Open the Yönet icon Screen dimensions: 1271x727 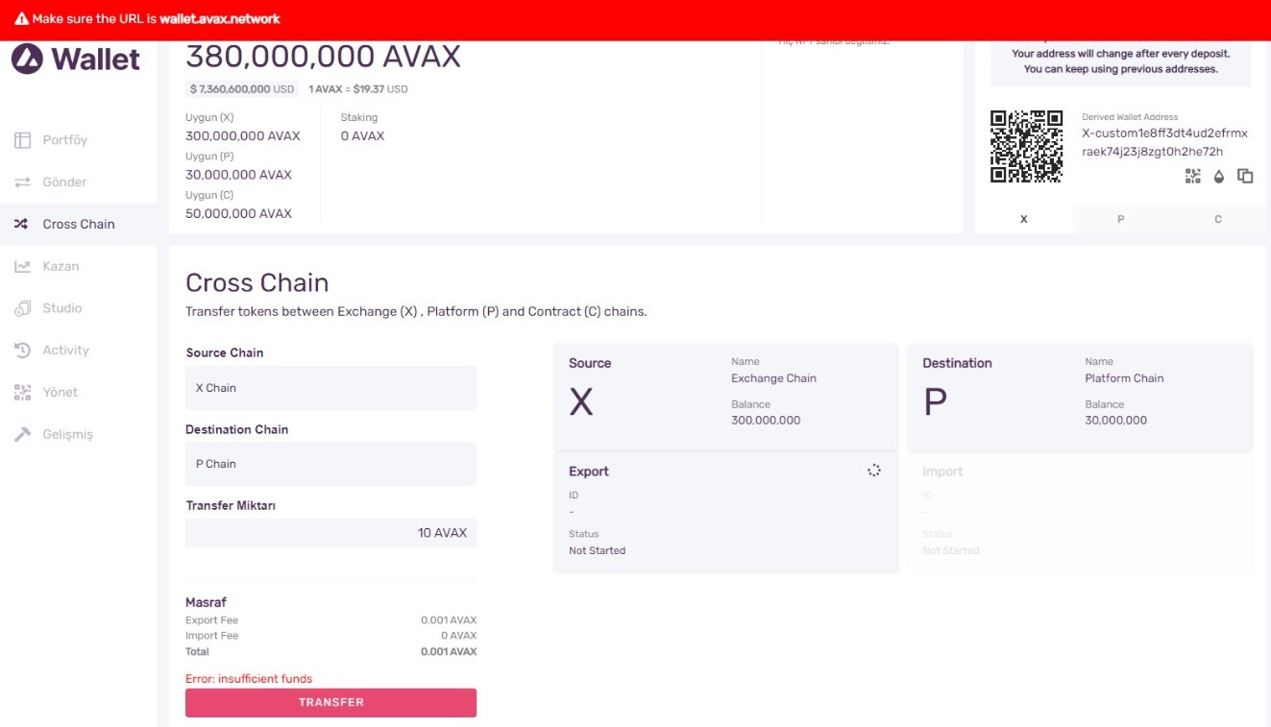click(x=23, y=392)
